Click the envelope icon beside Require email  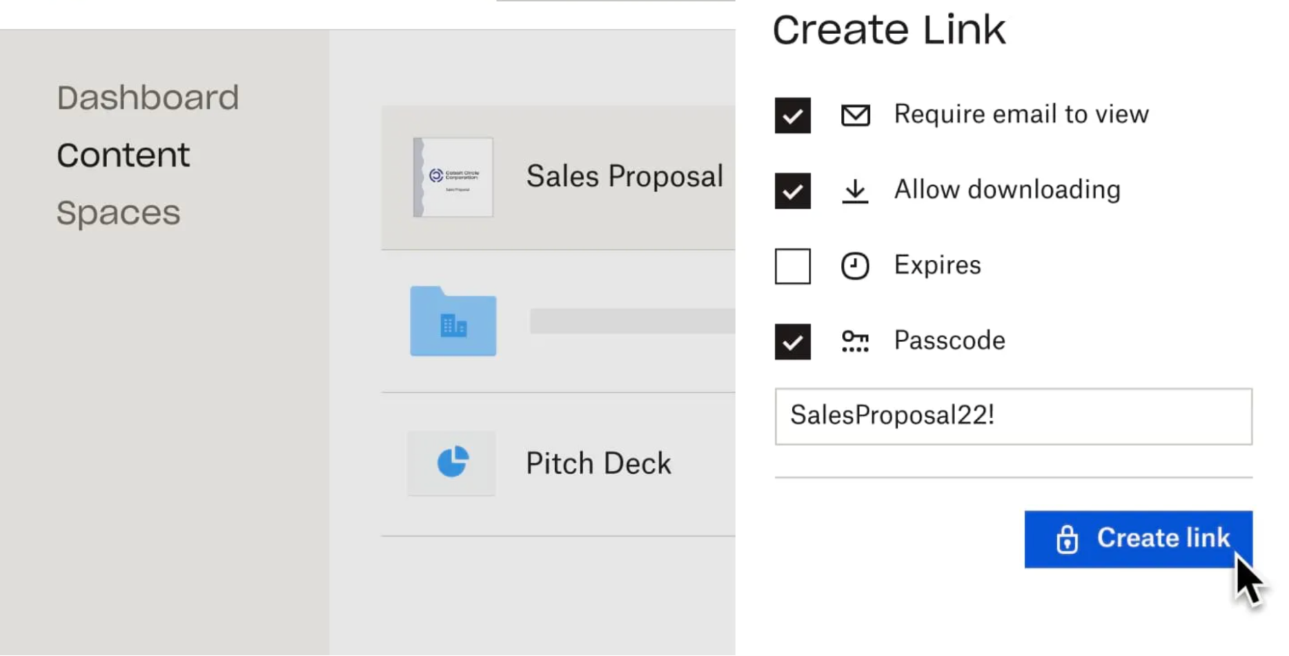855,115
